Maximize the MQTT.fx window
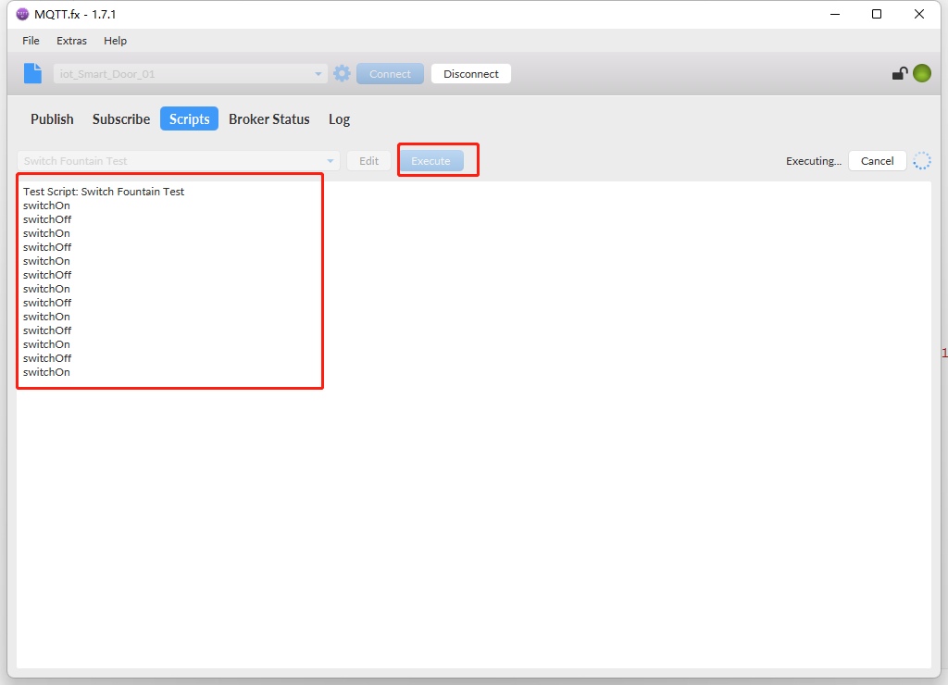 tap(876, 14)
